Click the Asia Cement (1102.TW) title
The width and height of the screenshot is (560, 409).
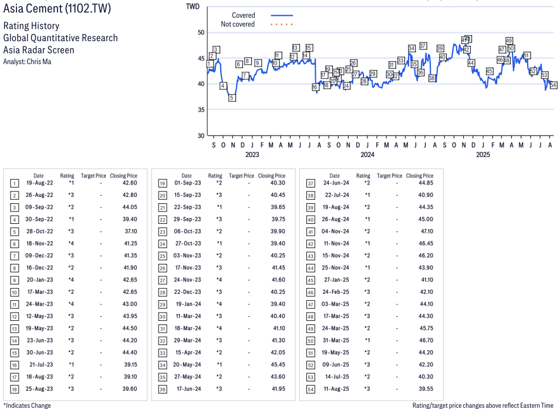57,8
